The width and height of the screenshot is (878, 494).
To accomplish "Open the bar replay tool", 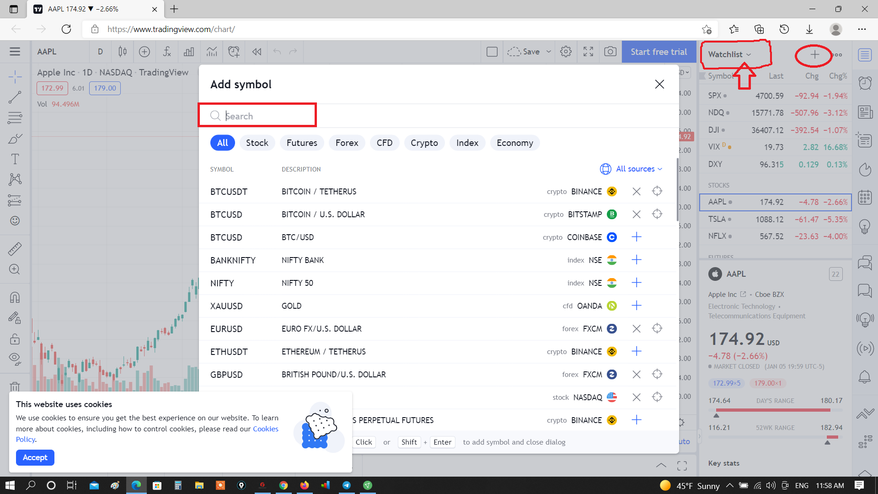I will [257, 52].
